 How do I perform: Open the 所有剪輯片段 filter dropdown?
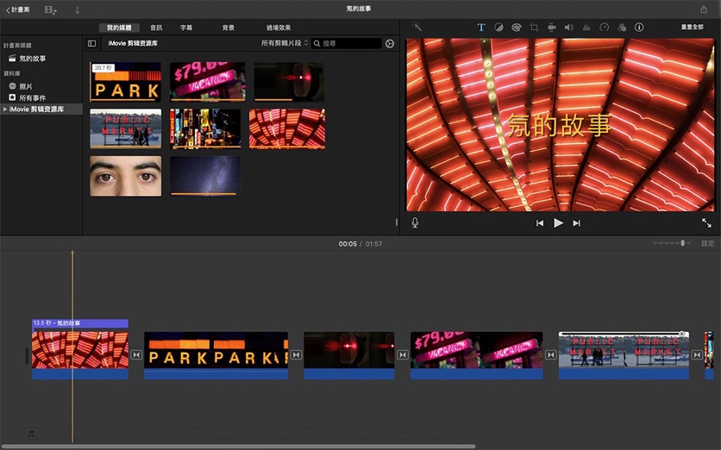click(285, 43)
